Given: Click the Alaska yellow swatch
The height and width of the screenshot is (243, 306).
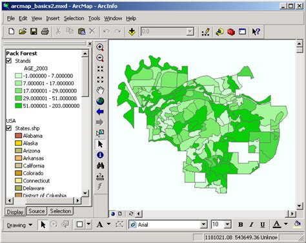Looking at the screenshot, I should [x=19, y=143].
